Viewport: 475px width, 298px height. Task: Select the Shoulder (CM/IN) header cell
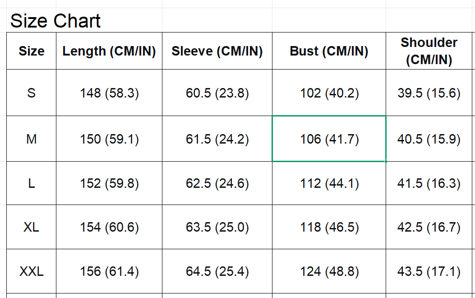click(429, 51)
